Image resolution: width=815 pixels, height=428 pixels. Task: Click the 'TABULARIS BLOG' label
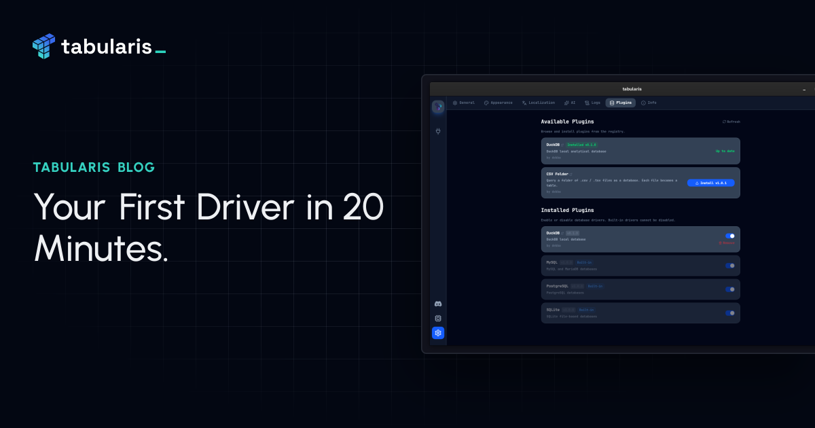(x=94, y=167)
